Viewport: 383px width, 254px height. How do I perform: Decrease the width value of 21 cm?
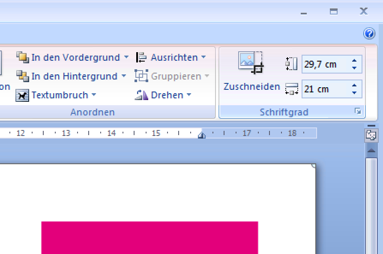354,92
